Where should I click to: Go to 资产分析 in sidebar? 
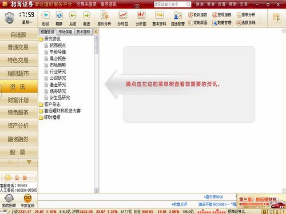(x=19, y=126)
